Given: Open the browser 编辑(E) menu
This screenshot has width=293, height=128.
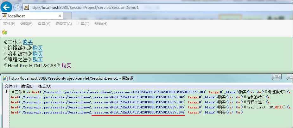Looking at the screenshot, I should point(26,24).
